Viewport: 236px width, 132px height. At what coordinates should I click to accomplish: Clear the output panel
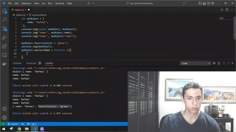214,63
